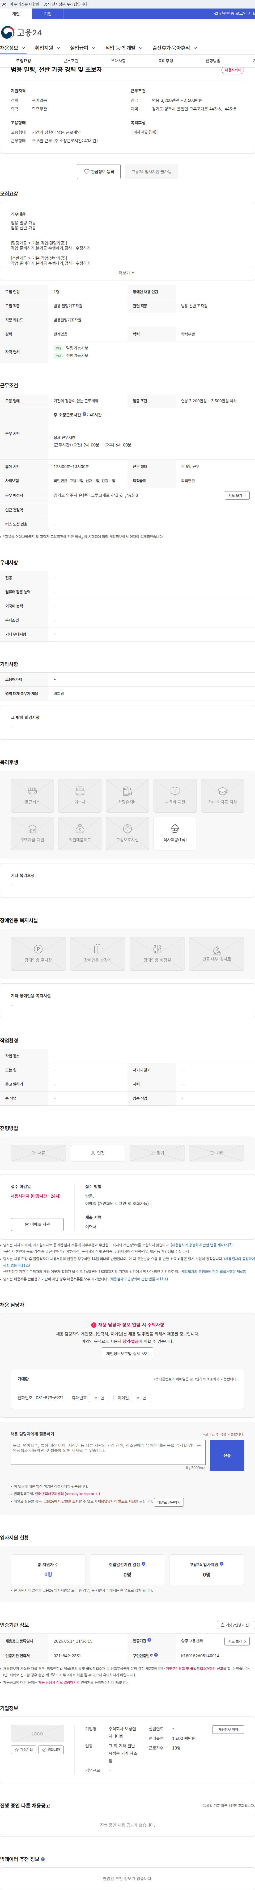Click the 이메일 지원 button
Image resolution: width=255 pixels, height=1890 pixels.
pos(37,1225)
